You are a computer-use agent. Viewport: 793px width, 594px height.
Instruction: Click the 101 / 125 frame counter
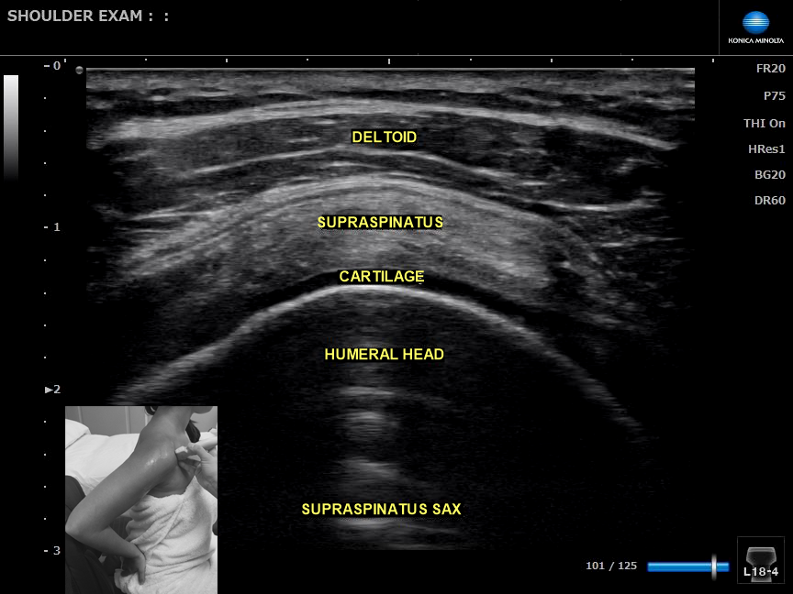pyautogui.click(x=610, y=566)
